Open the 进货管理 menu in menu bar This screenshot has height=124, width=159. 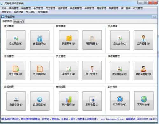point(63,8)
